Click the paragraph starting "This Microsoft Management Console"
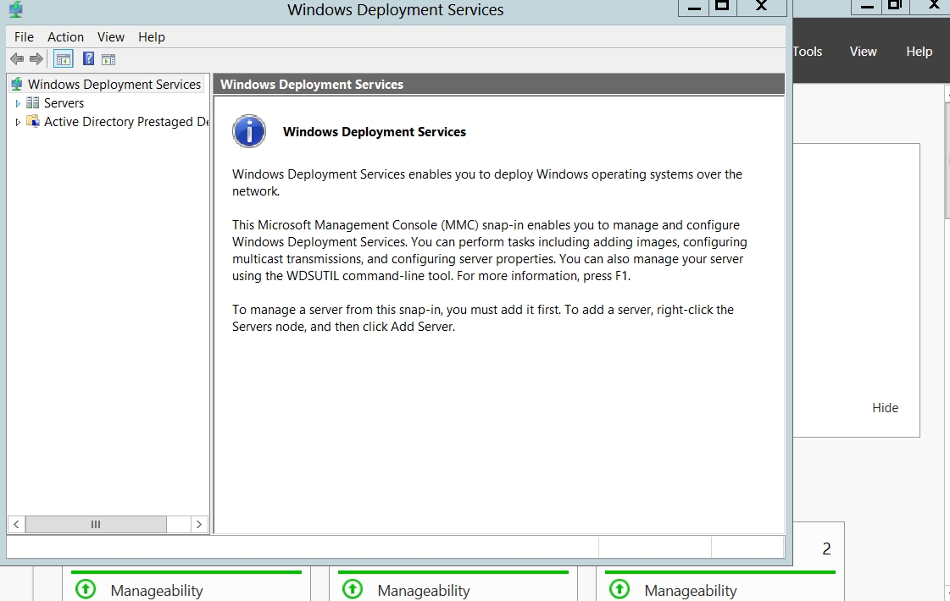This screenshot has width=950, height=601. click(x=490, y=251)
